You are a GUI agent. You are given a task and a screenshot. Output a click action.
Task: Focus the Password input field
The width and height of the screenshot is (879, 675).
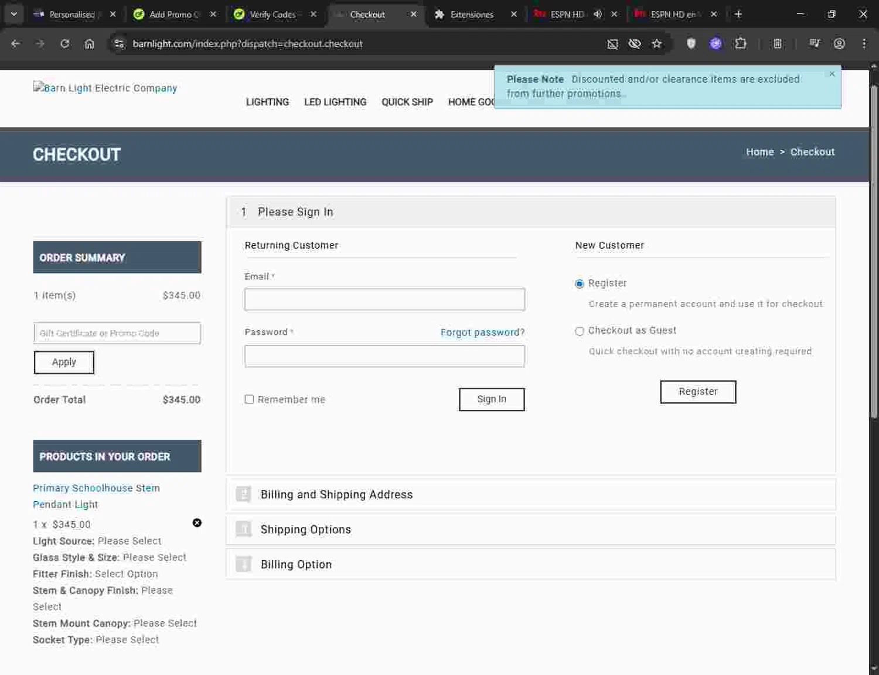(384, 356)
